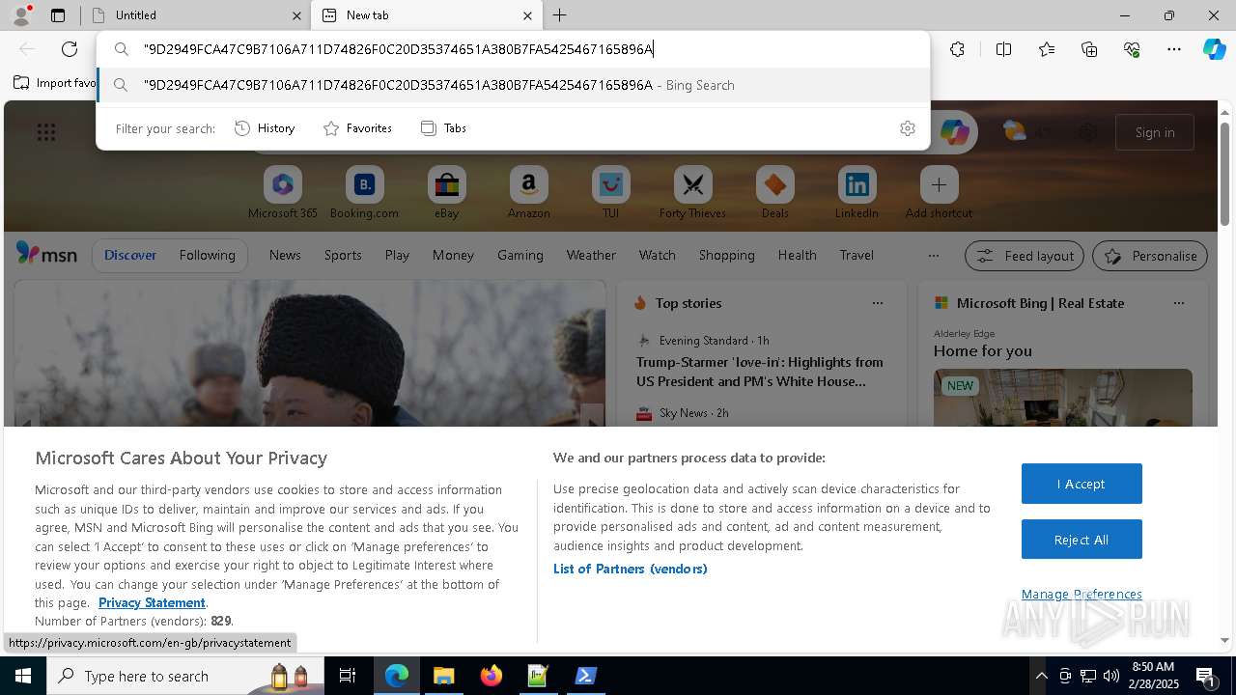Select the Following feed tab
1236x695 pixels.
[208, 255]
